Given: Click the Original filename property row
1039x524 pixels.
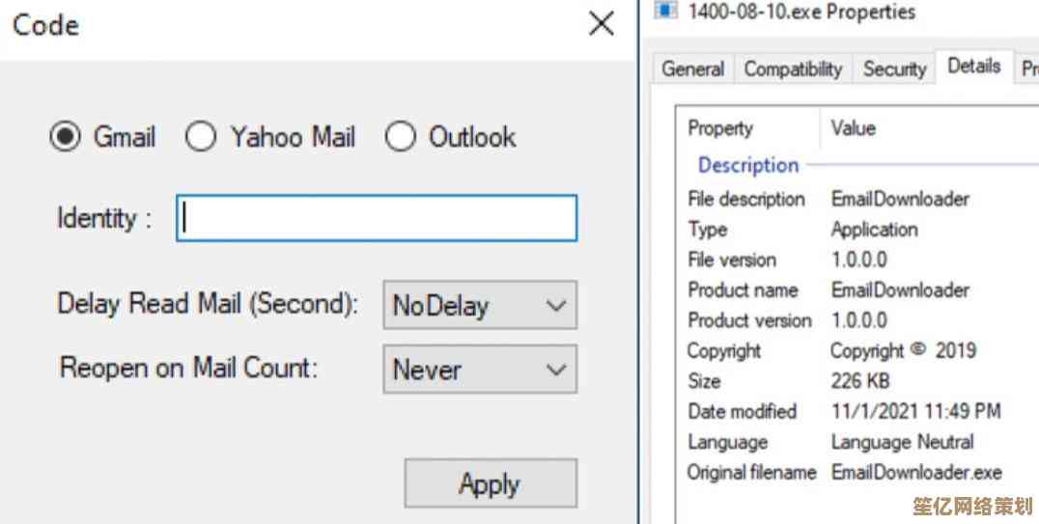Looking at the screenshot, I should 751,473.
